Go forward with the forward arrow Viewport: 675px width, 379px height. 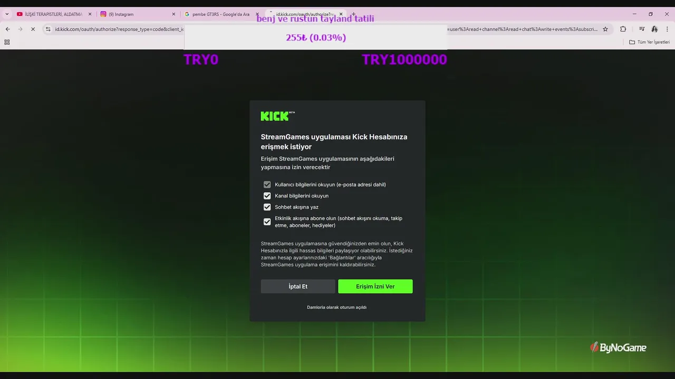[x=20, y=29]
